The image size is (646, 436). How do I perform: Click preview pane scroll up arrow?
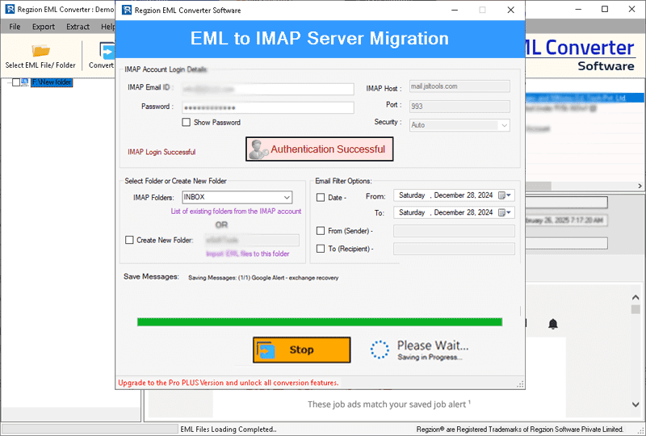click(636, 298)
